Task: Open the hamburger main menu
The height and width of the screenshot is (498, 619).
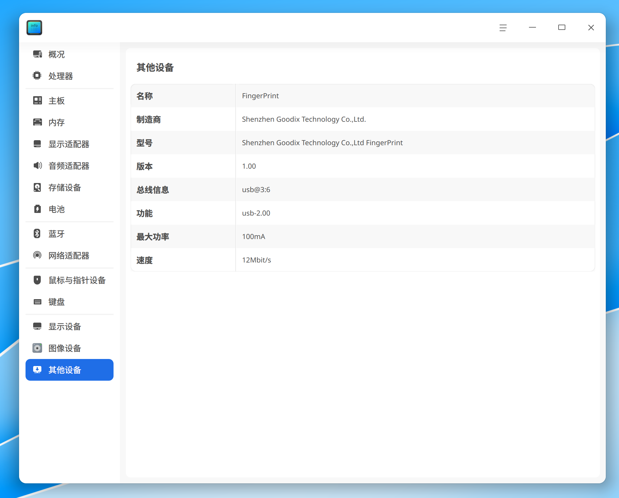Action: tap(503, 28)
